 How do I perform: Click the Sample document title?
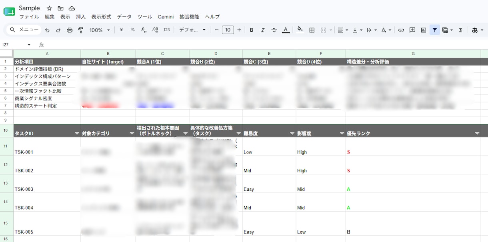(x=29, y=8)
